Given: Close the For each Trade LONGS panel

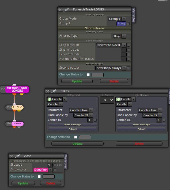Looking at the screenshot, I should pyautogui.click(x=60, y=10).
